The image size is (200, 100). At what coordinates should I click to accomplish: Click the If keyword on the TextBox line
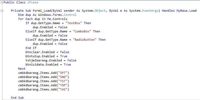pyautogui.click(x=27, y=23)
